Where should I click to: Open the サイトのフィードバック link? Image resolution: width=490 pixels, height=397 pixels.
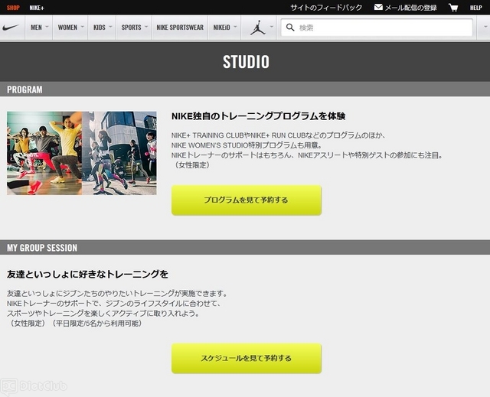click(x=326, y=8)
